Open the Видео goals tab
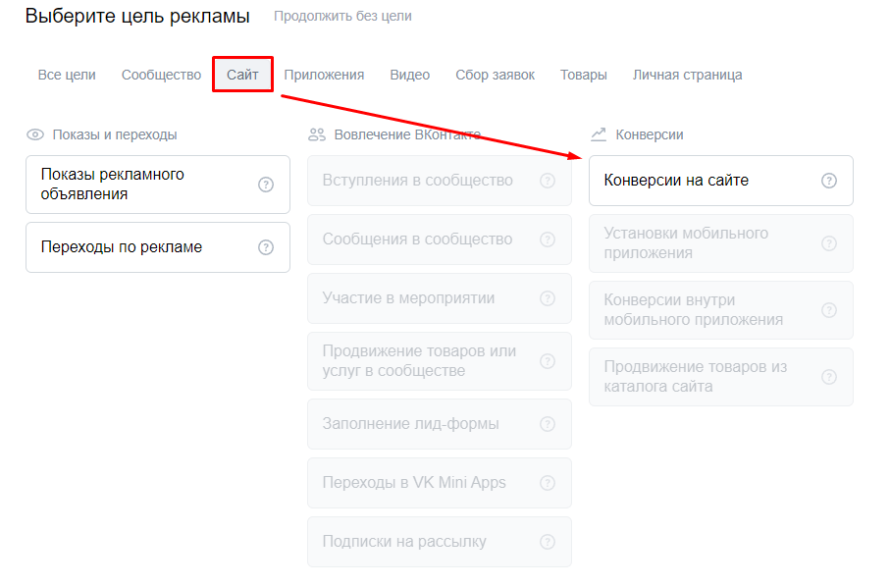Viewport: 890px width, 586px height. 409,74
